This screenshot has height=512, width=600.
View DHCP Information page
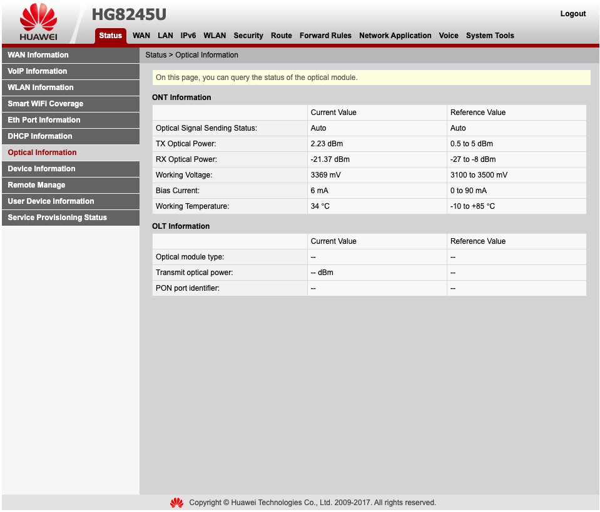pos(71,136)
